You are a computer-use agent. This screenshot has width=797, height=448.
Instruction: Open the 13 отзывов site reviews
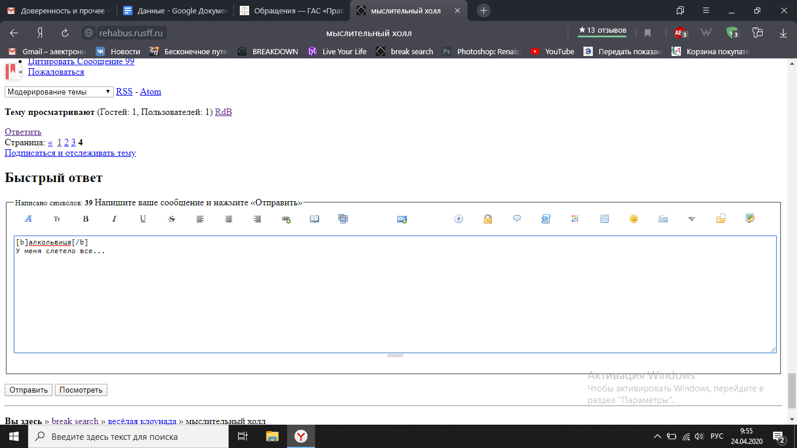pyautogui.click(x=602, y=30)
